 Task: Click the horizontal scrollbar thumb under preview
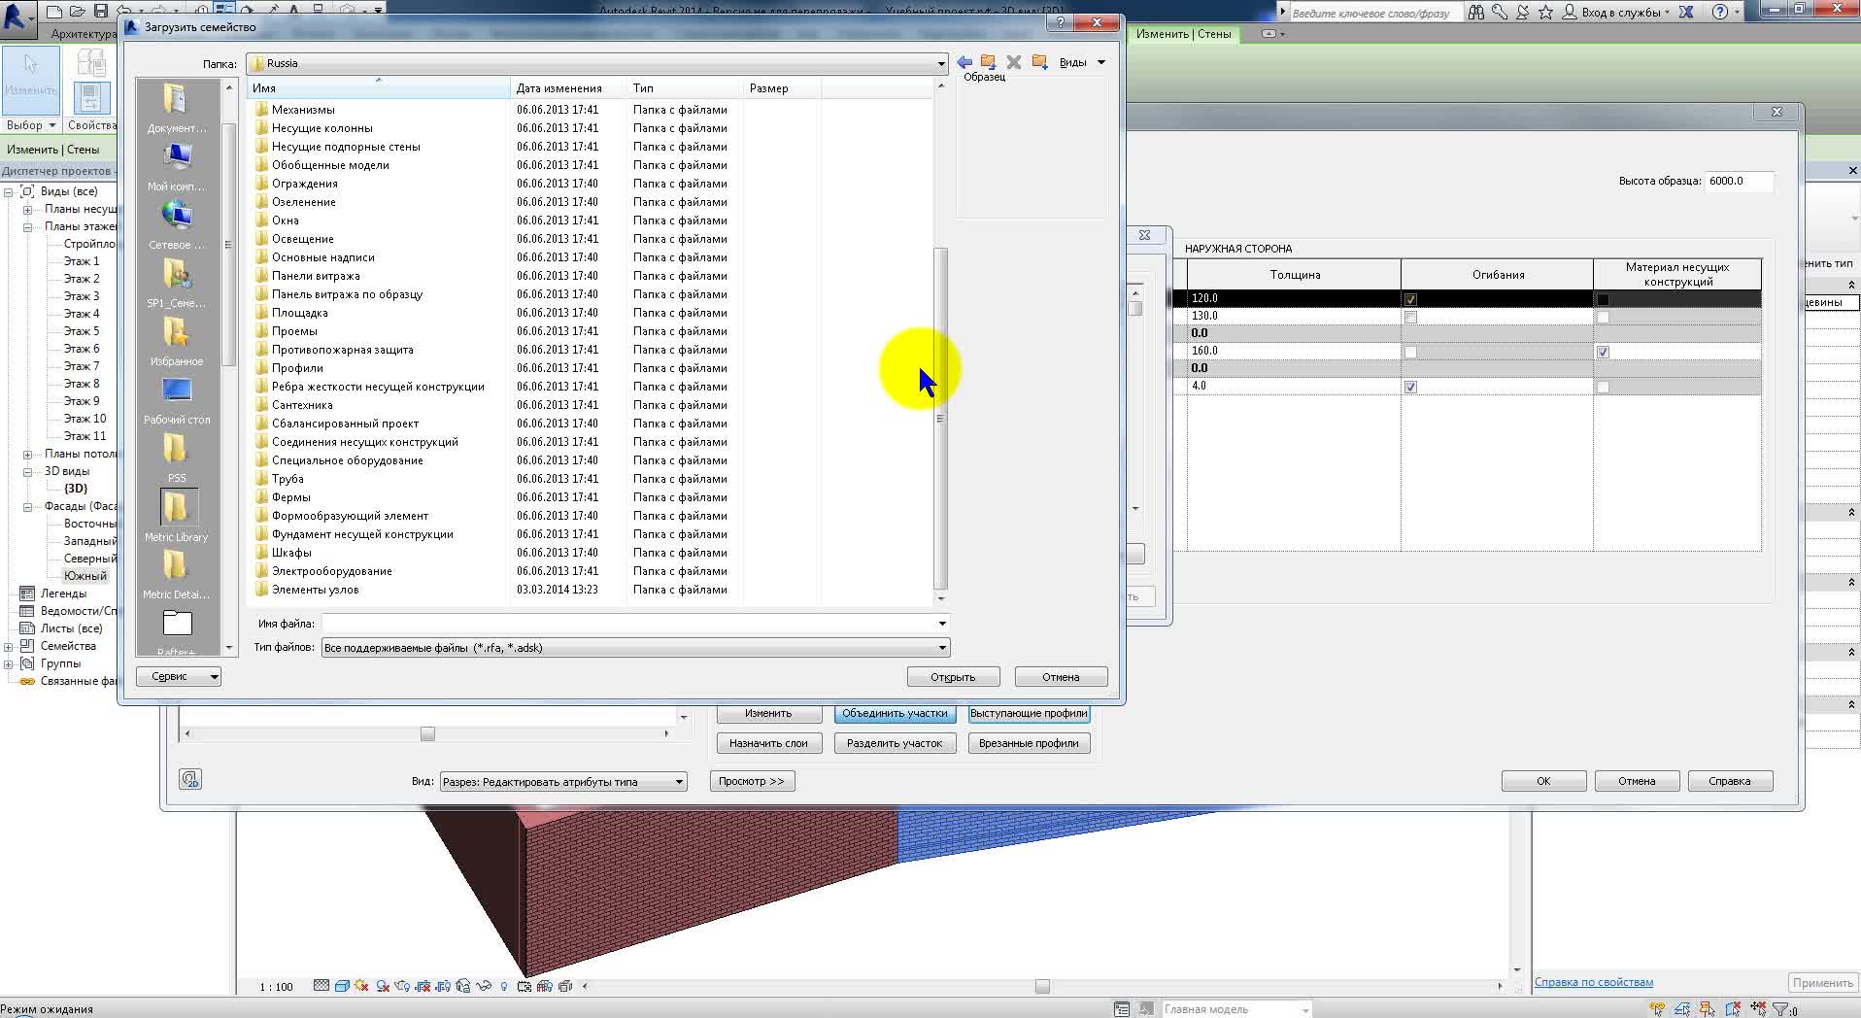coord(427,734)
